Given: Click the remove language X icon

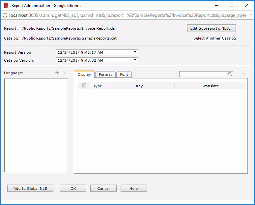Looking at the screenshot, I should 65,73.
